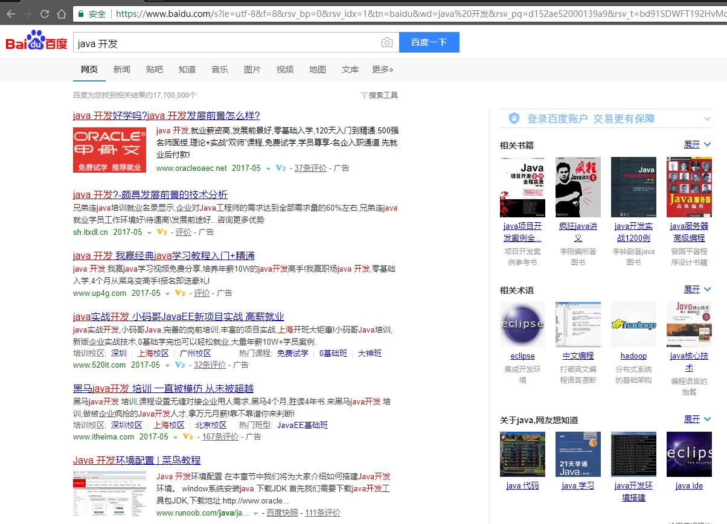
Task: Click the 登录百度账户 交易更有保障 text
Action: click(x=591, y=119)
